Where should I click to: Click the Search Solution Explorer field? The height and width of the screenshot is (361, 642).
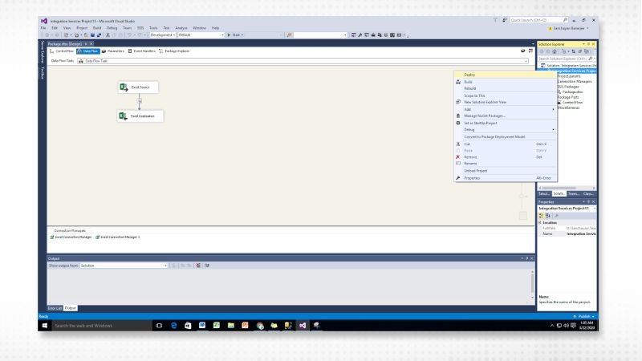pyautogui.click(x=567, y=59)
